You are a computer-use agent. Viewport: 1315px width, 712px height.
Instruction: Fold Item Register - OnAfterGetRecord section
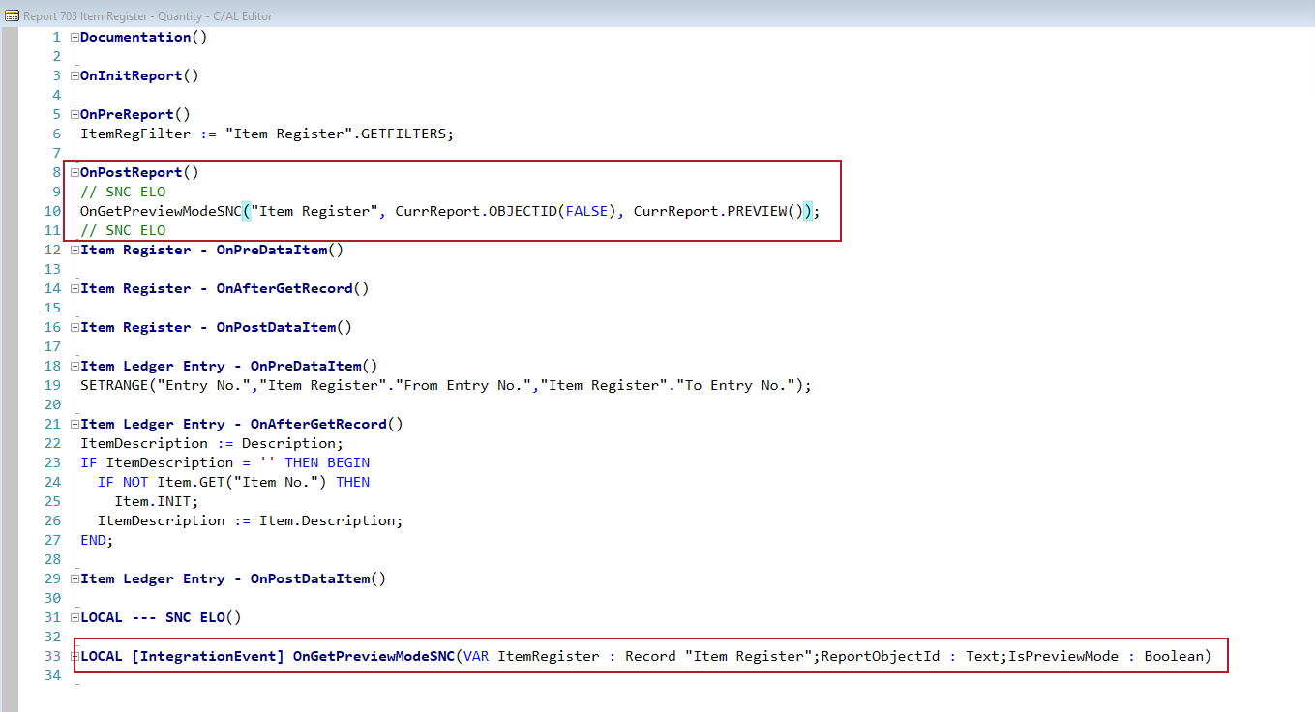pyautogui.click(x=75, y=288)
